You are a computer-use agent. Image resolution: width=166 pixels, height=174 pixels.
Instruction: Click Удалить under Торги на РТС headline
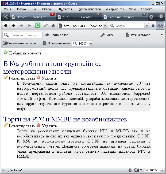pyautogui.click(x=49, y=126)
